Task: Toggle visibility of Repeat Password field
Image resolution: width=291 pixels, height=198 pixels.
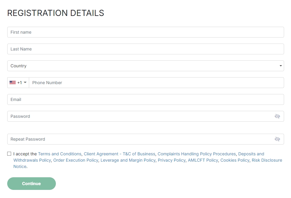Action: pyautogui.click(x=277, y=139)
